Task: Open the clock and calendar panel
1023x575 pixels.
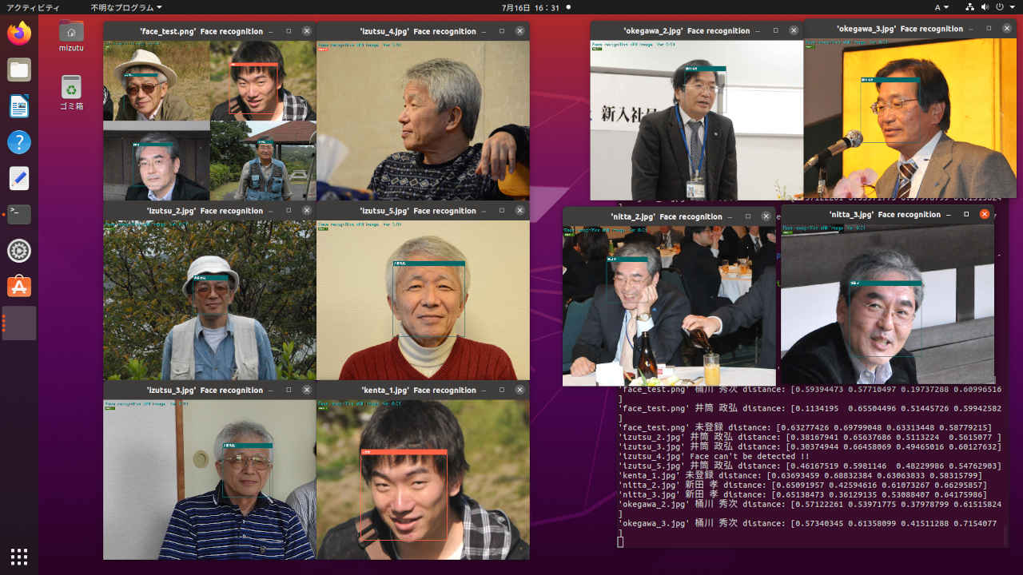Action: [530, 7]
